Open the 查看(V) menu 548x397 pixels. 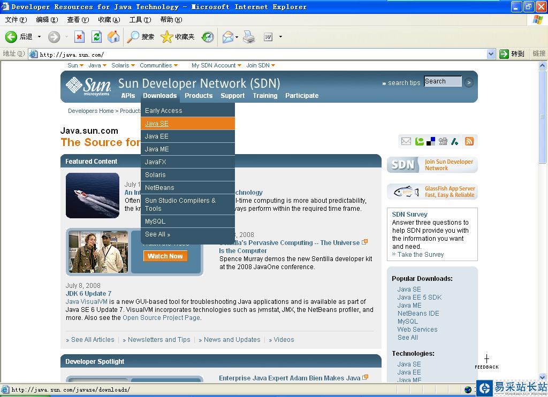tap(78, 20)
